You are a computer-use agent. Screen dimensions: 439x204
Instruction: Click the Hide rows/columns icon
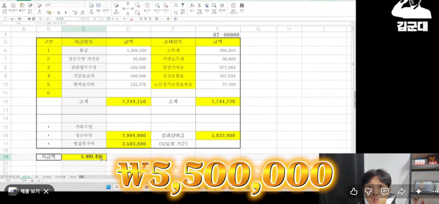coord(147,6)
